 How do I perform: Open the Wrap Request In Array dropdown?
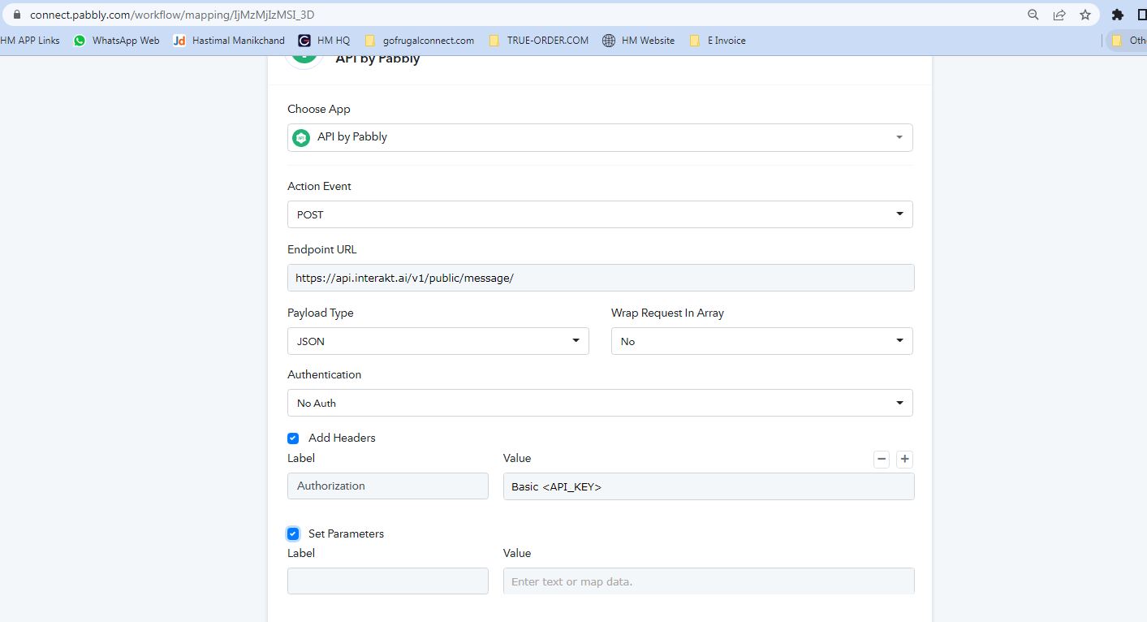(762, 341)
